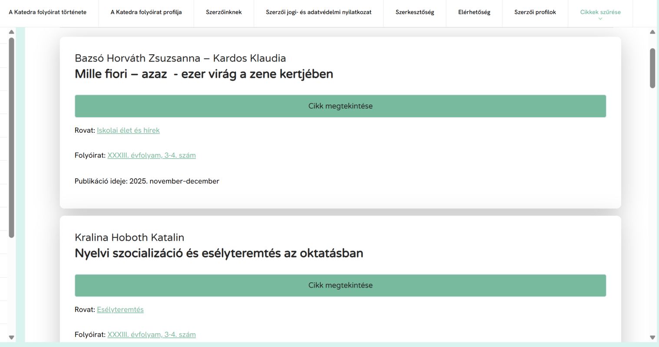
Task: Go to 'A Katedra folyóirat profilja' page
Action: tap(146, 12)
